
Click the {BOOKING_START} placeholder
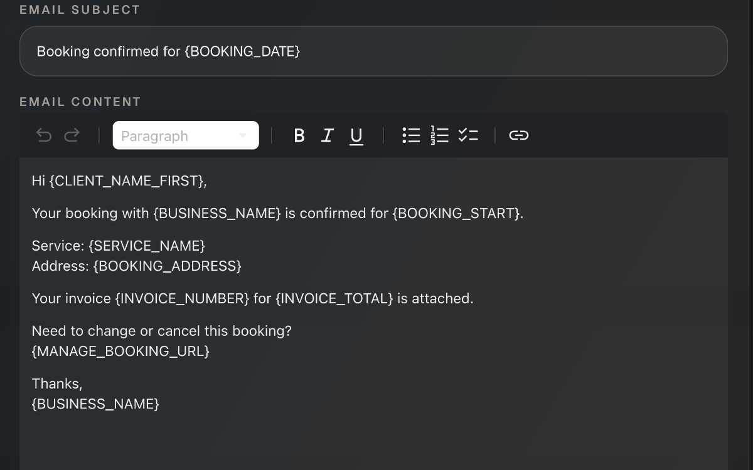456,214
